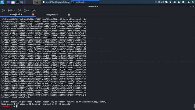195x110 pixels.
Task: Click the terminal prompt cursor
Action: 17,106
